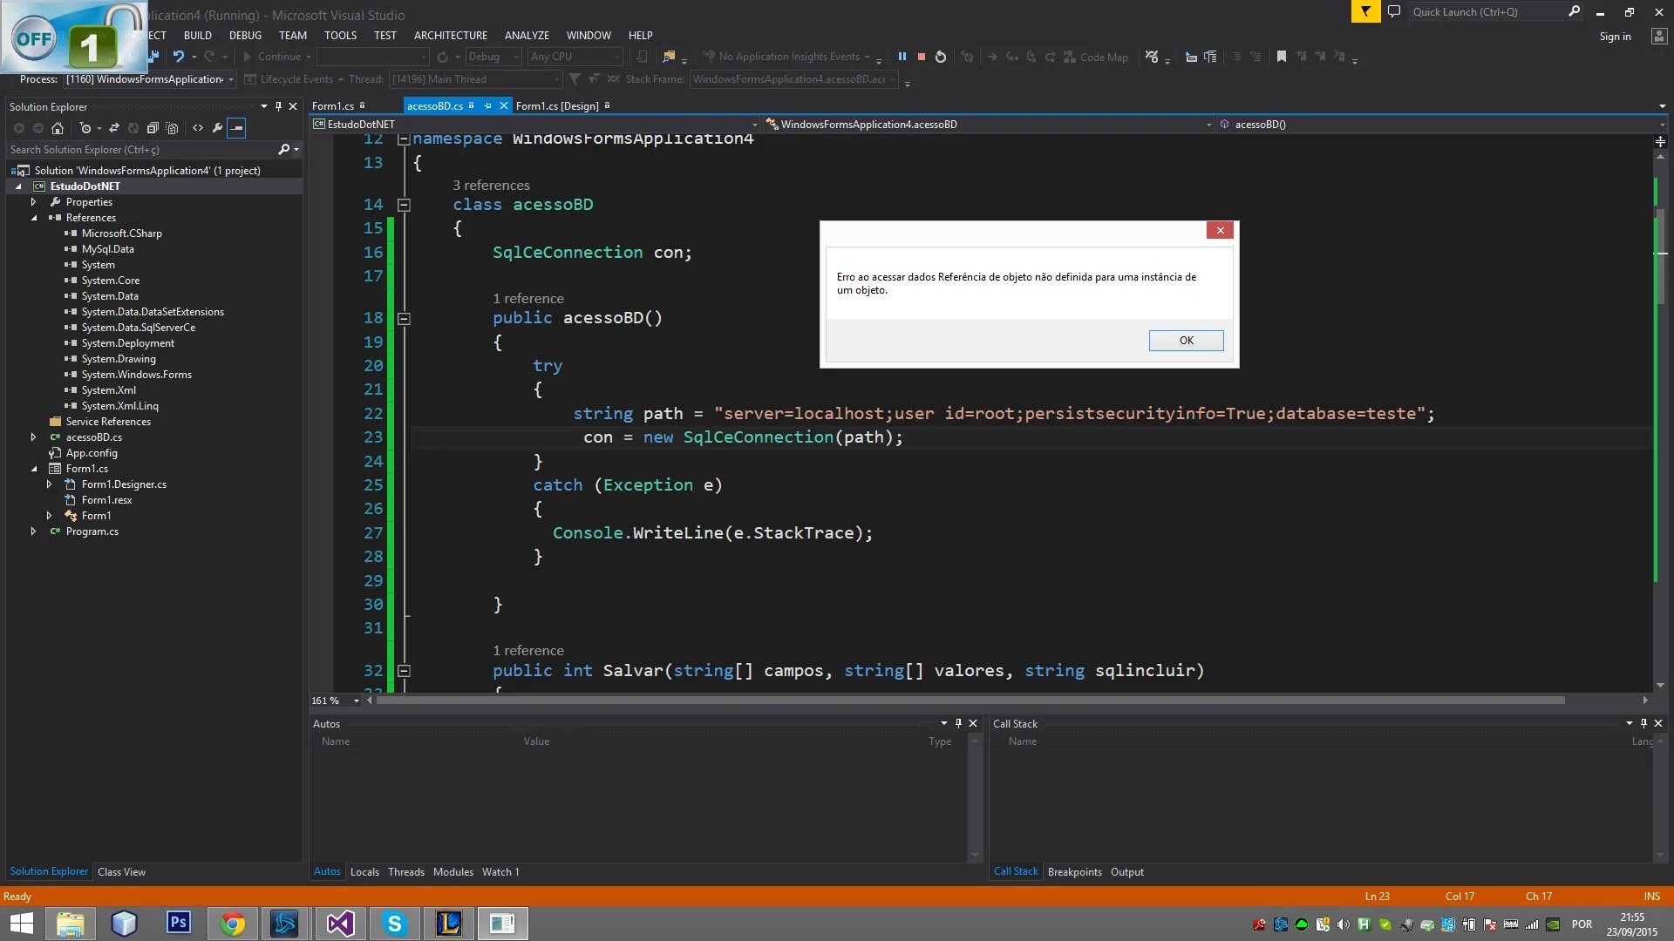This screenshot has width=1674, height=941.
Task: Click Visual Studio icon in Windows taskbar
Action: tap(340, 924)
